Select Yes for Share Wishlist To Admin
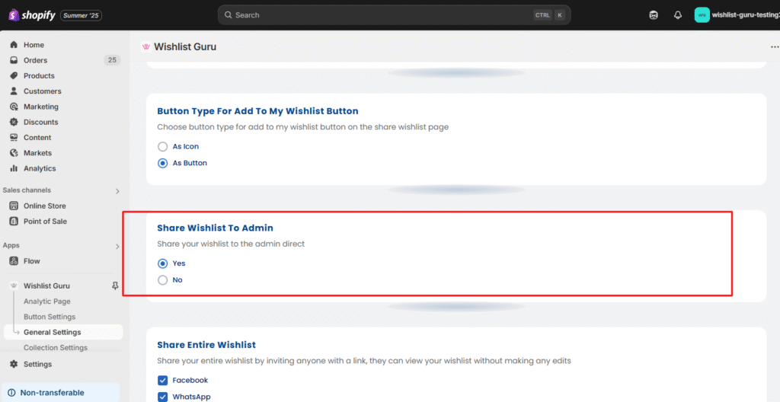 (x=163, y=263)
